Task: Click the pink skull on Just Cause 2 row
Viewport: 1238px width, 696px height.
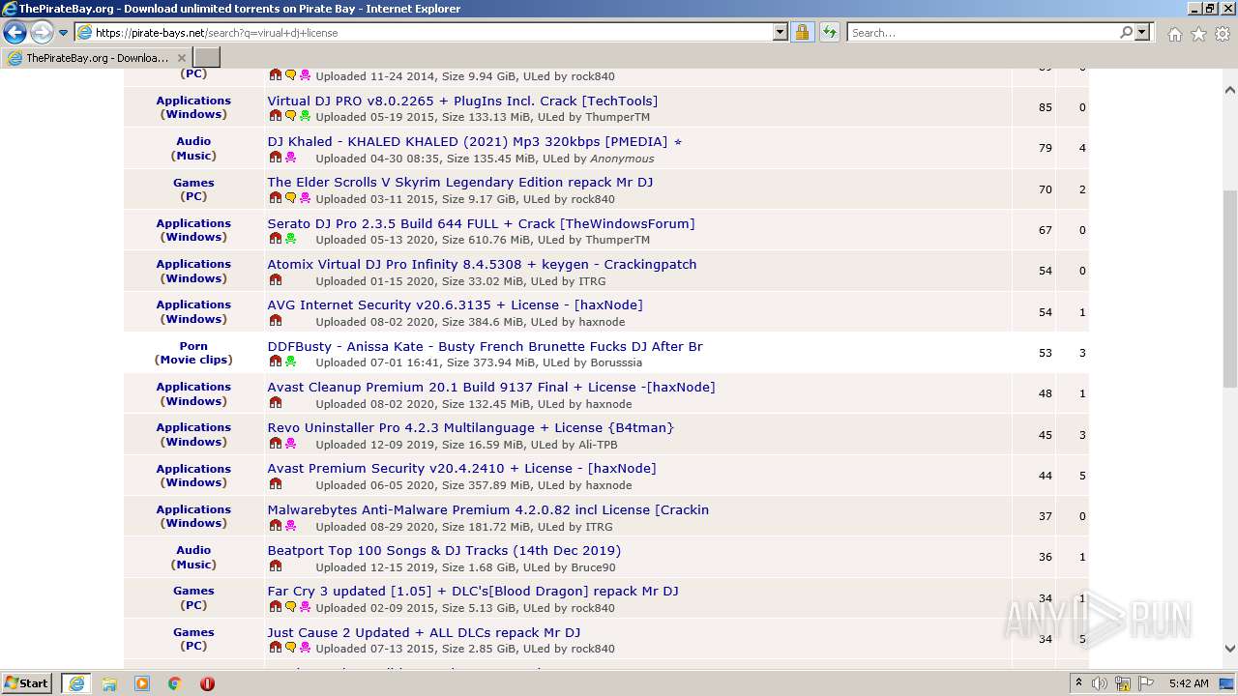Action: click(x=305, y=648)
